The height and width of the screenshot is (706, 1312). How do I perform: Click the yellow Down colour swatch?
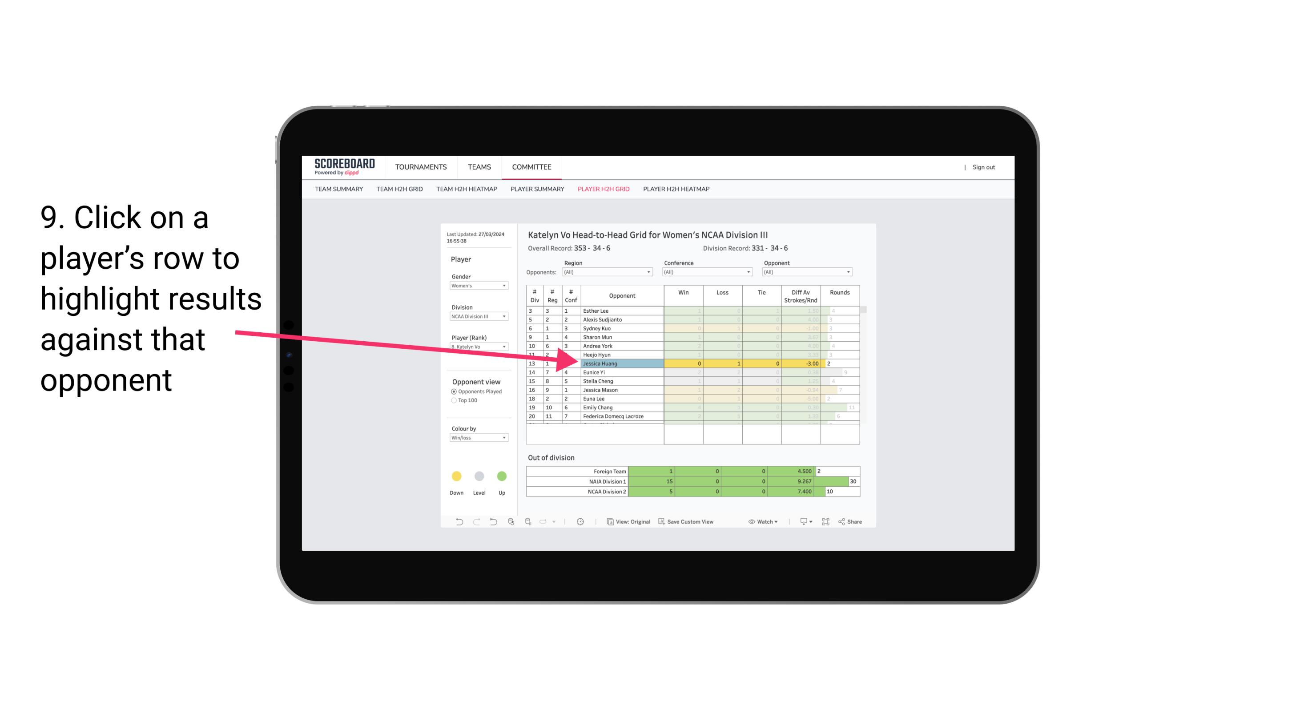[x=456, y=476]
